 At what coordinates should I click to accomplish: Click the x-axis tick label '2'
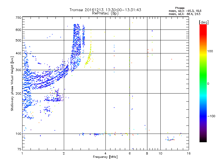[x=64, y=153]
